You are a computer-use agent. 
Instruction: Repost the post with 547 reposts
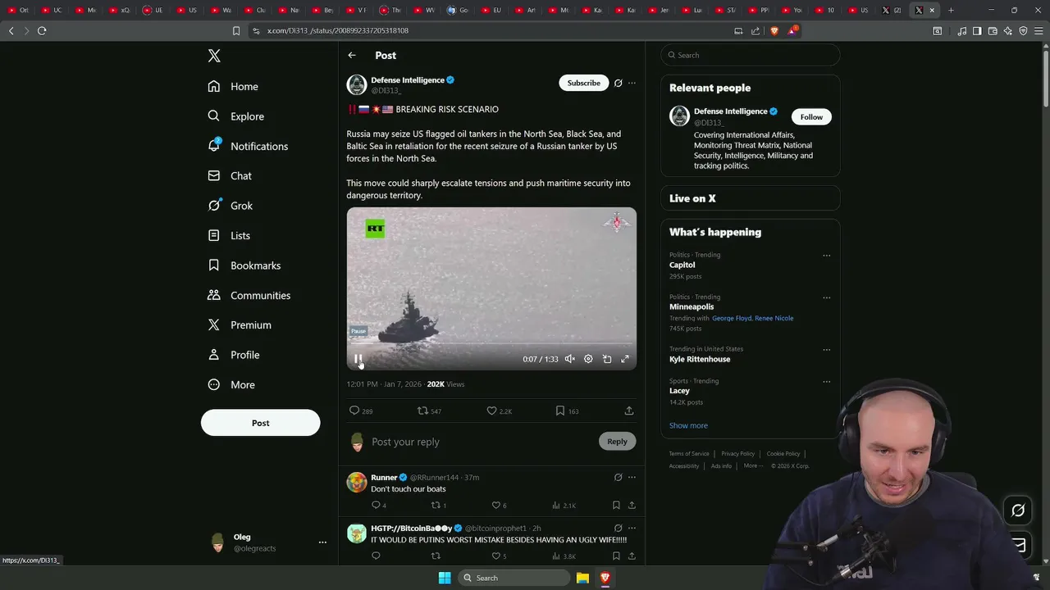coord(429,411)
